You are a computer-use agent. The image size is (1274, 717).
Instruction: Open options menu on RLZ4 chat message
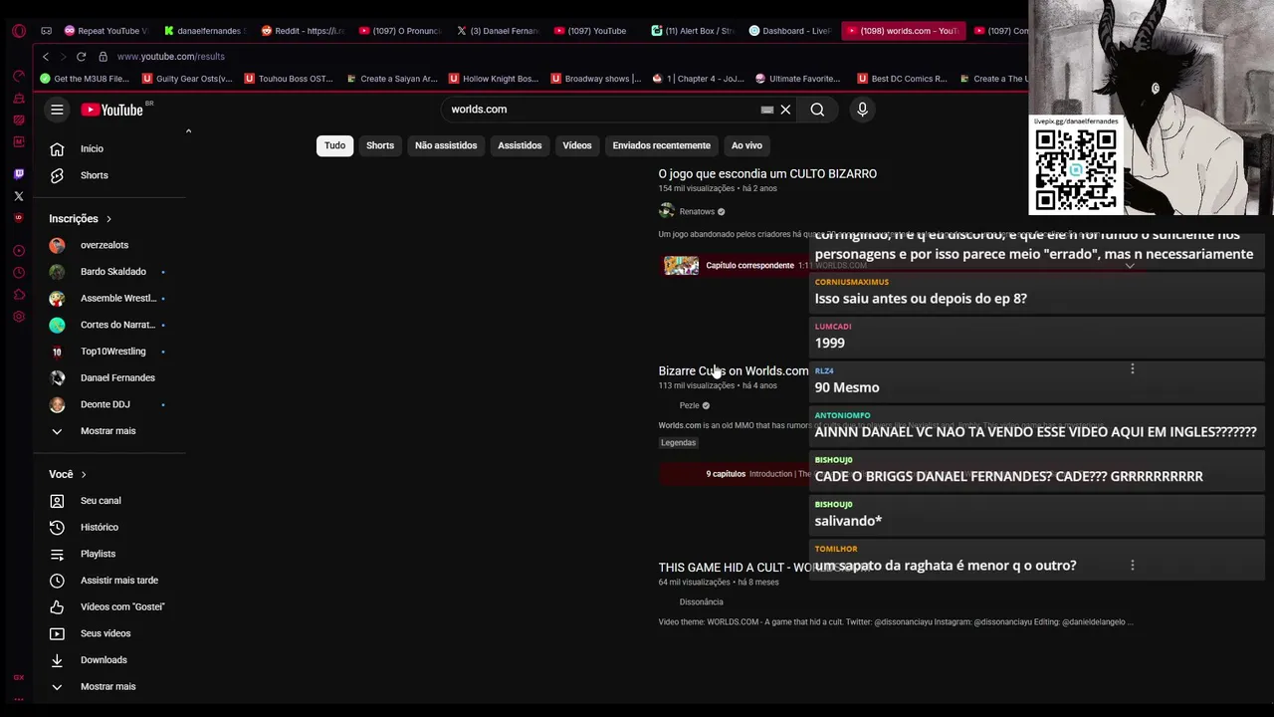1132,369
